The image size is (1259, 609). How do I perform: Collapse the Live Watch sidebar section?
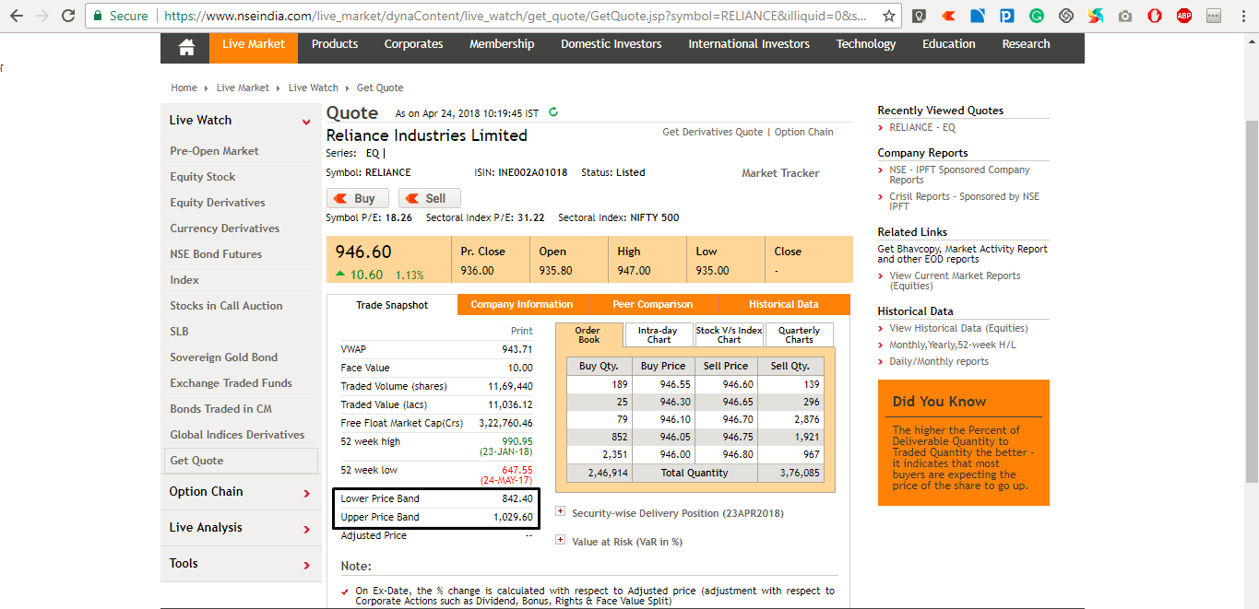tap(306, 122)
